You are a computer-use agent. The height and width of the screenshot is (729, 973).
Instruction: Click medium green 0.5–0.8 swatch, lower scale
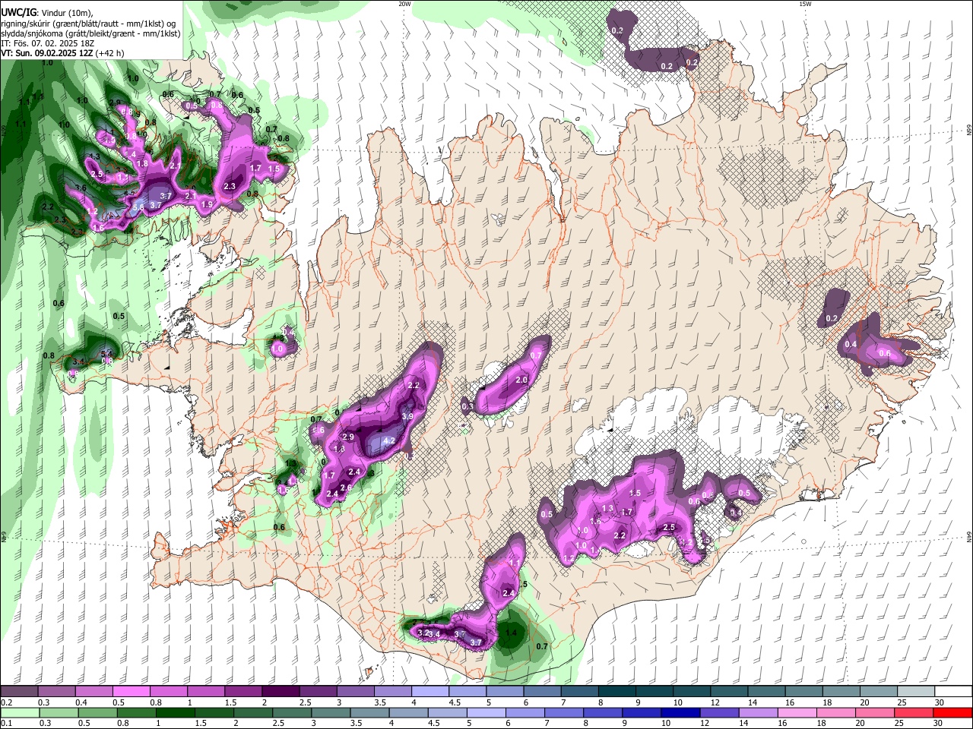(97, 712)
